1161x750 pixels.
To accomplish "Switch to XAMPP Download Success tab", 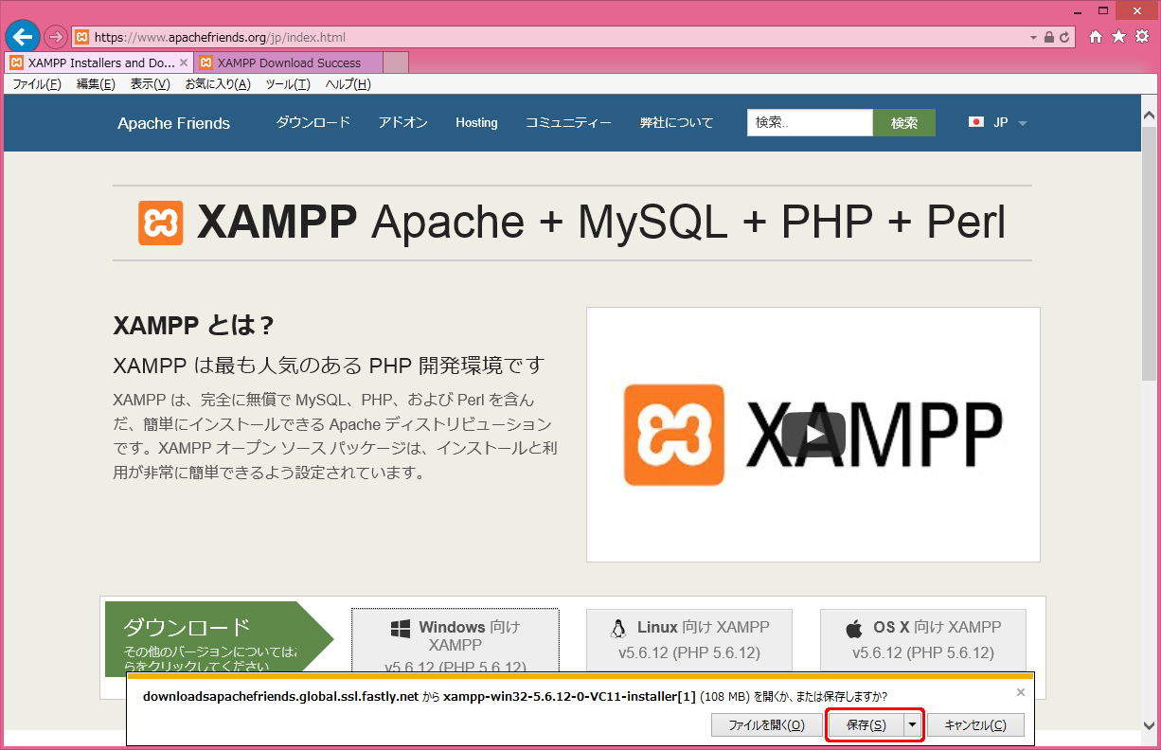I will coord(289,62).
